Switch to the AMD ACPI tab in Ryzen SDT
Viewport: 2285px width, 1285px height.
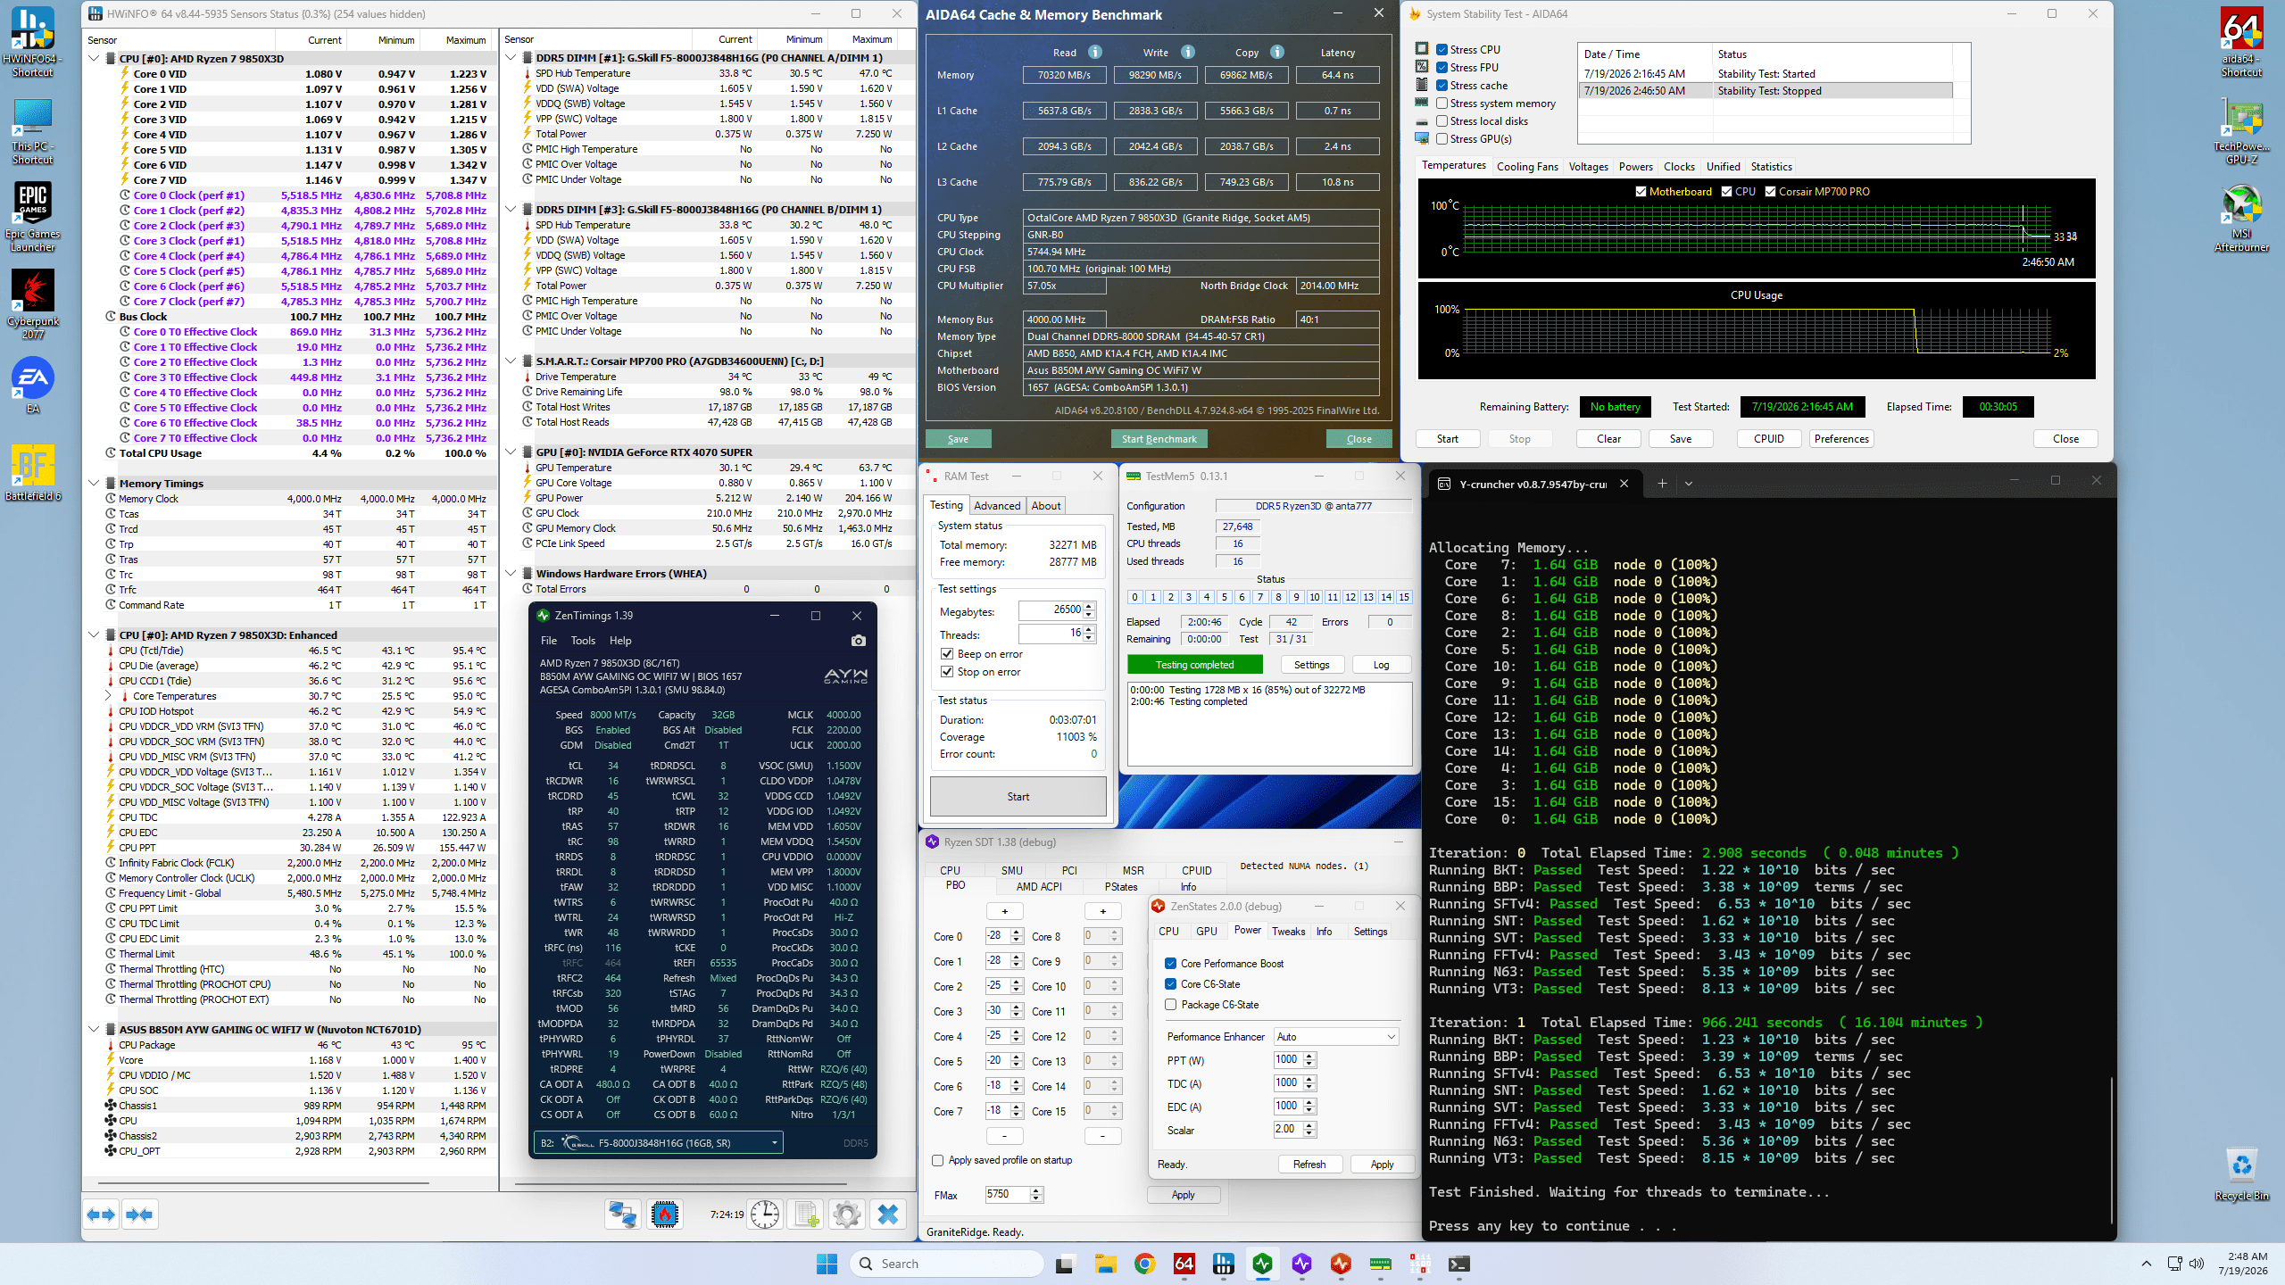coord(1039,887)
